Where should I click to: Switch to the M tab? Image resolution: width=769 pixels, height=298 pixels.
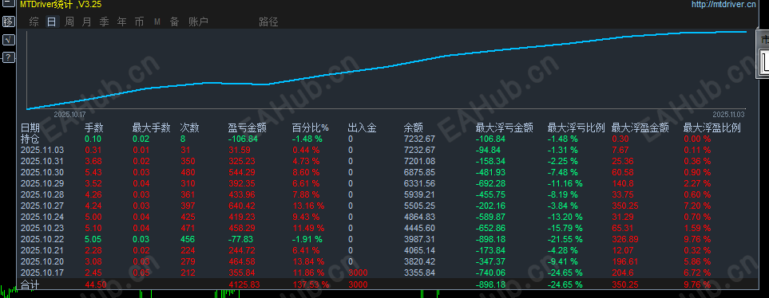tap(157, 22)
